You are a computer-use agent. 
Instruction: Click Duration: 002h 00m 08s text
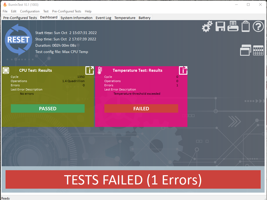pos(56,45)
